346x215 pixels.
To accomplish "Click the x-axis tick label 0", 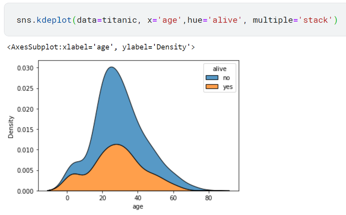I will coord(67,198).
